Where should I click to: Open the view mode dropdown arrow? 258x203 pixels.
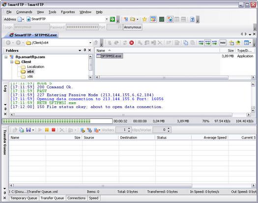[x=250, y=43]
